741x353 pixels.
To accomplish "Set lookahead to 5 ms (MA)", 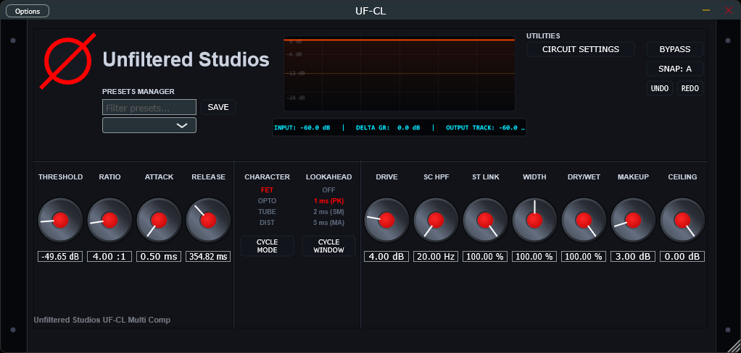I will (x=328, y=223).
